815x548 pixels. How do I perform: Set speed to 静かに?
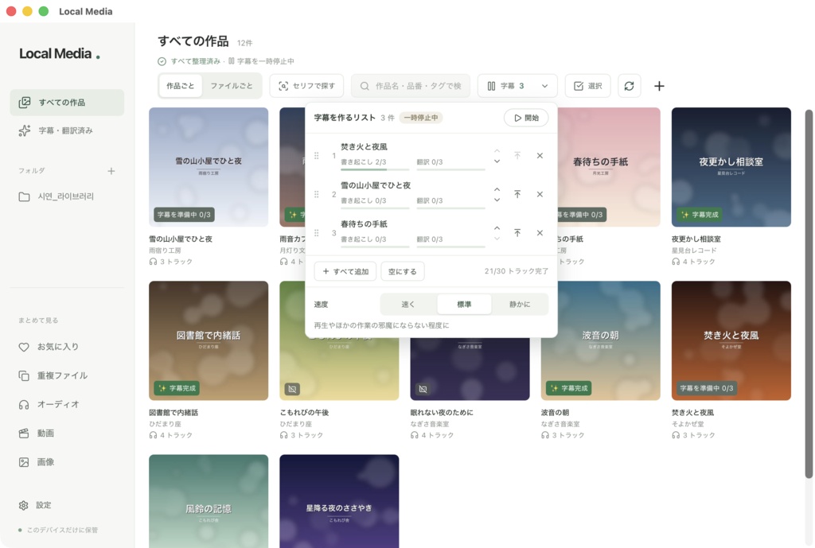click(x=520, y=305)
